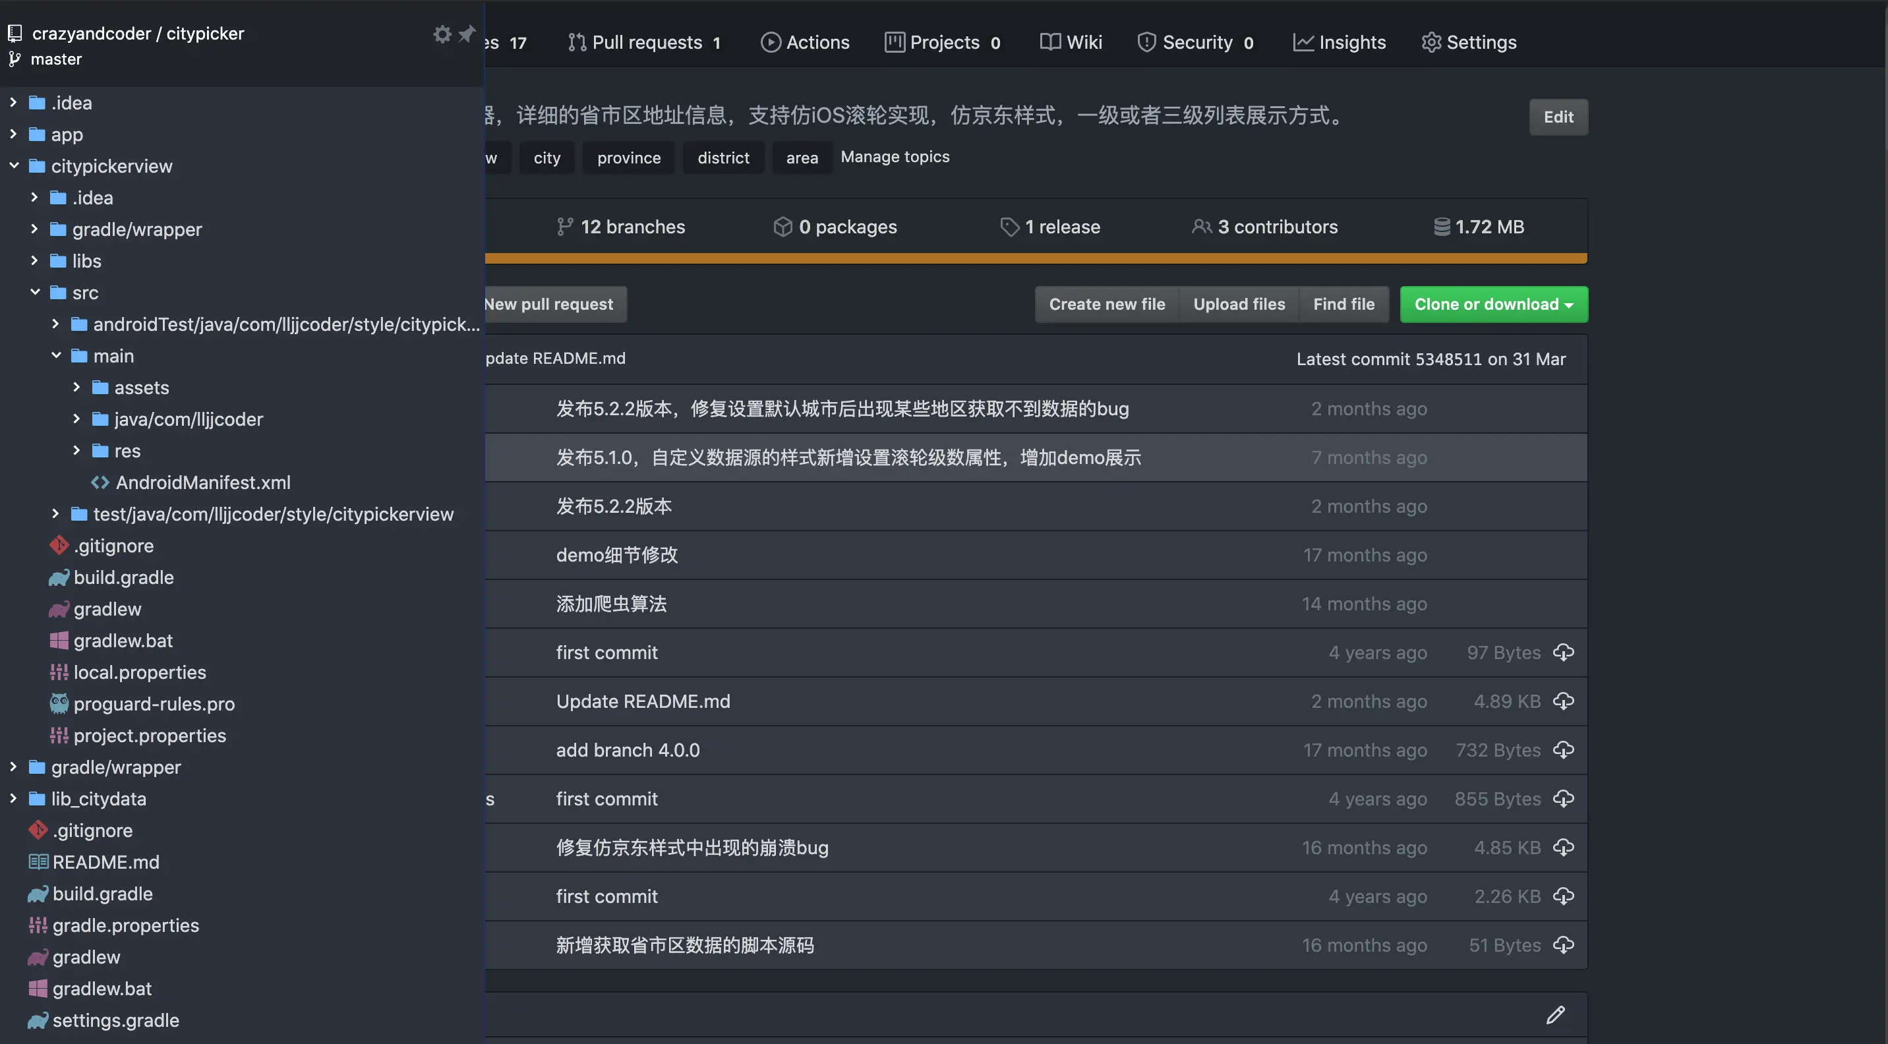The image size is (1888, 1044).
Task: Click the 12 branches icon
Action: click(x=564, y=227)
